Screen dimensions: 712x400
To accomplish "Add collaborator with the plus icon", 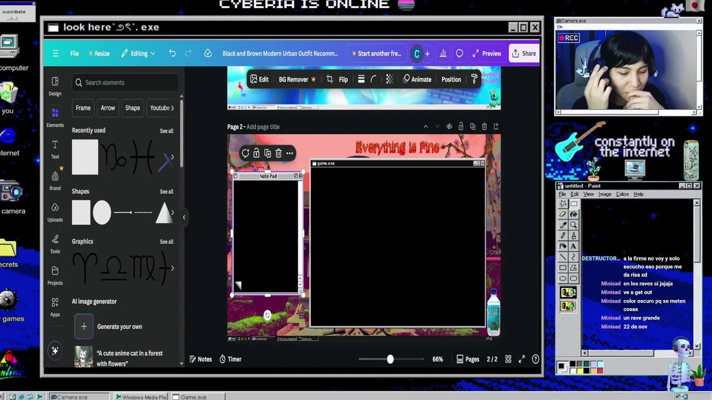I will click(427, 53).
